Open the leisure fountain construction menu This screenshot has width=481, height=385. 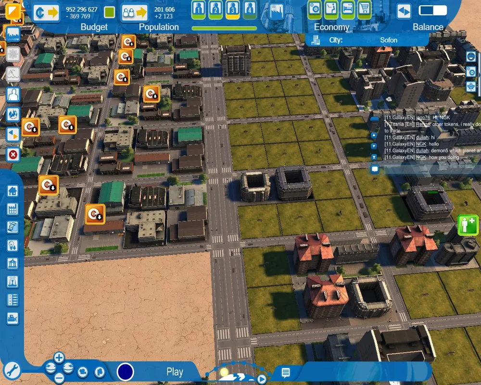click(13, 282)
